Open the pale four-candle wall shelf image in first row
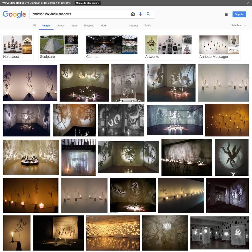The image size is (252, 252). (x=223, y=83)
